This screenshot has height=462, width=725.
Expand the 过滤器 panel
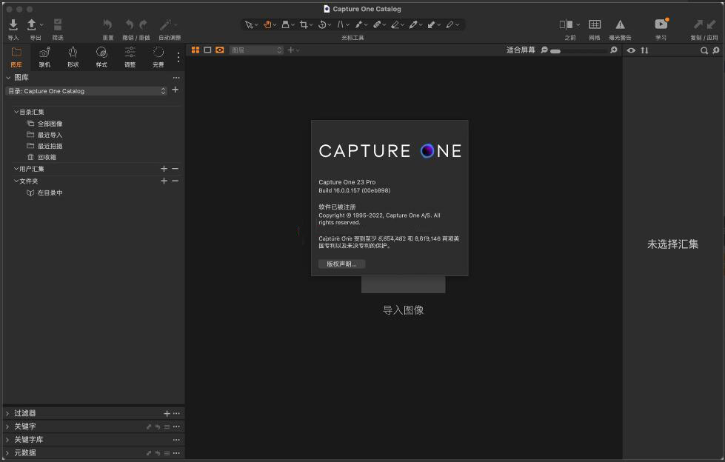coord(7,413)
